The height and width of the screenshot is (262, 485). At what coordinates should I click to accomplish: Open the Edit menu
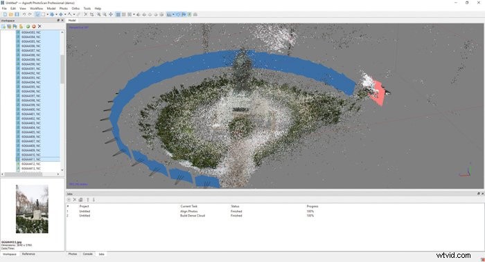[x=13, y=8]
